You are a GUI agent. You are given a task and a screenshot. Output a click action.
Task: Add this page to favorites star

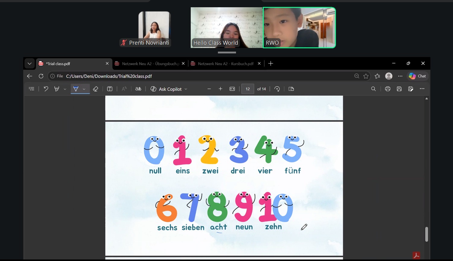tap(366, 76)
